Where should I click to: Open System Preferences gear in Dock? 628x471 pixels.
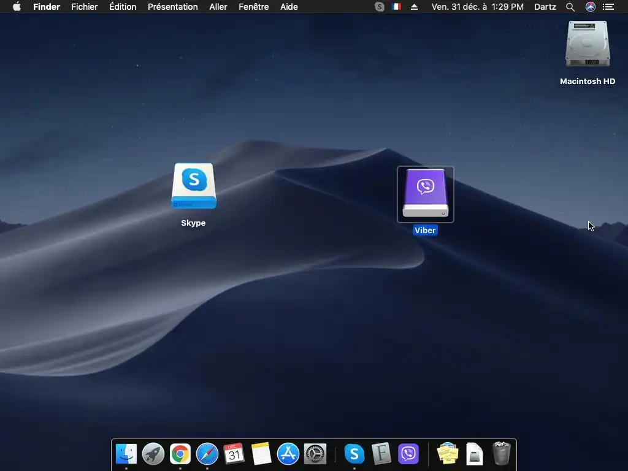point(315,454)
